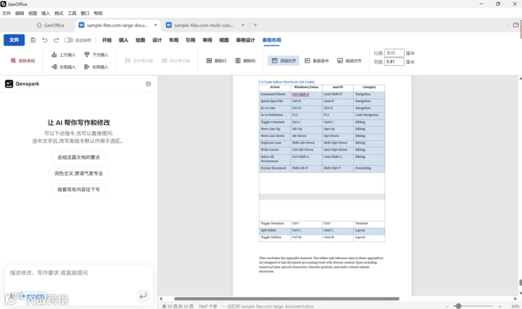
Task: Insert a column left with 左侧插入
Action: coord(64,67)
